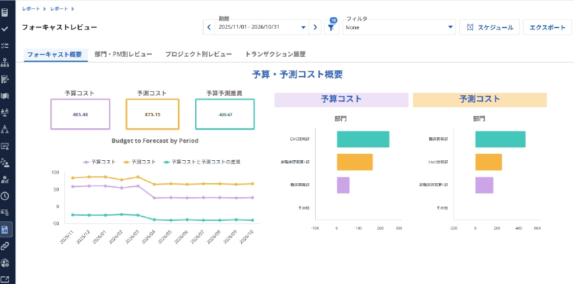Click the checkmark icon in the sidebar
Viewport: 574px width, 284px height.
[5, 29]
